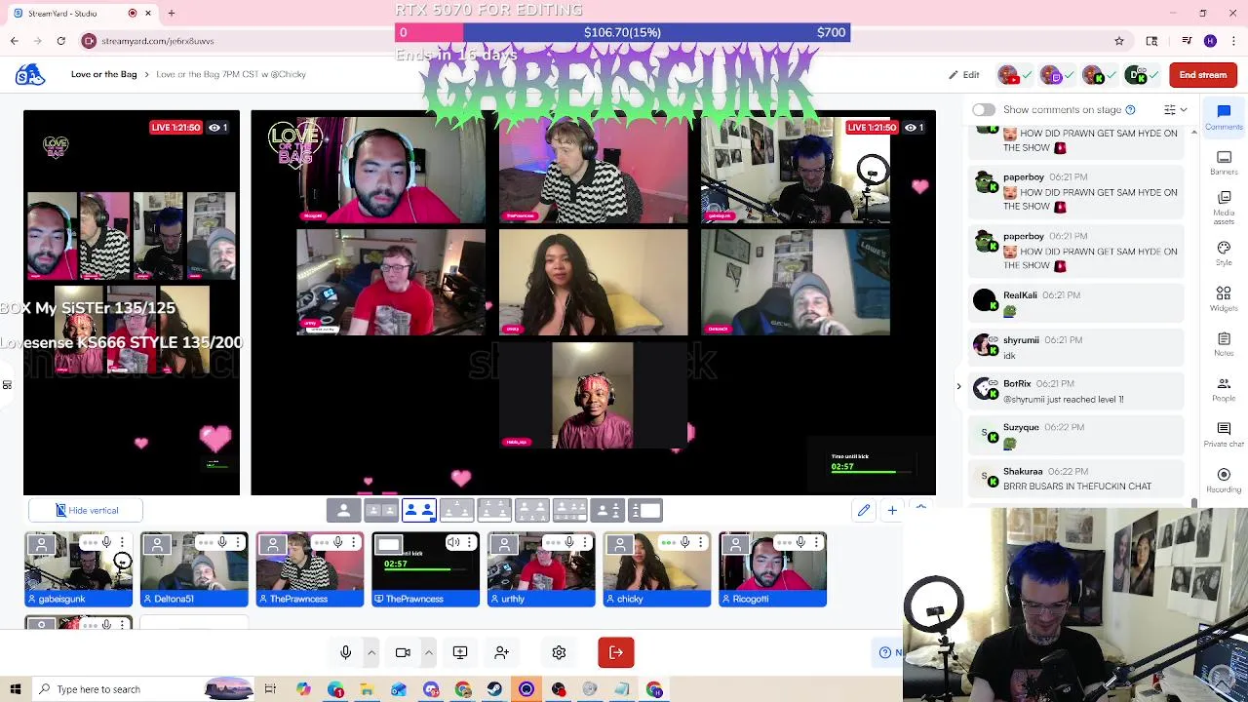Viewport: 1248px width, 702px height.
Task: Select the six-person layout icon
Action: 570,510
